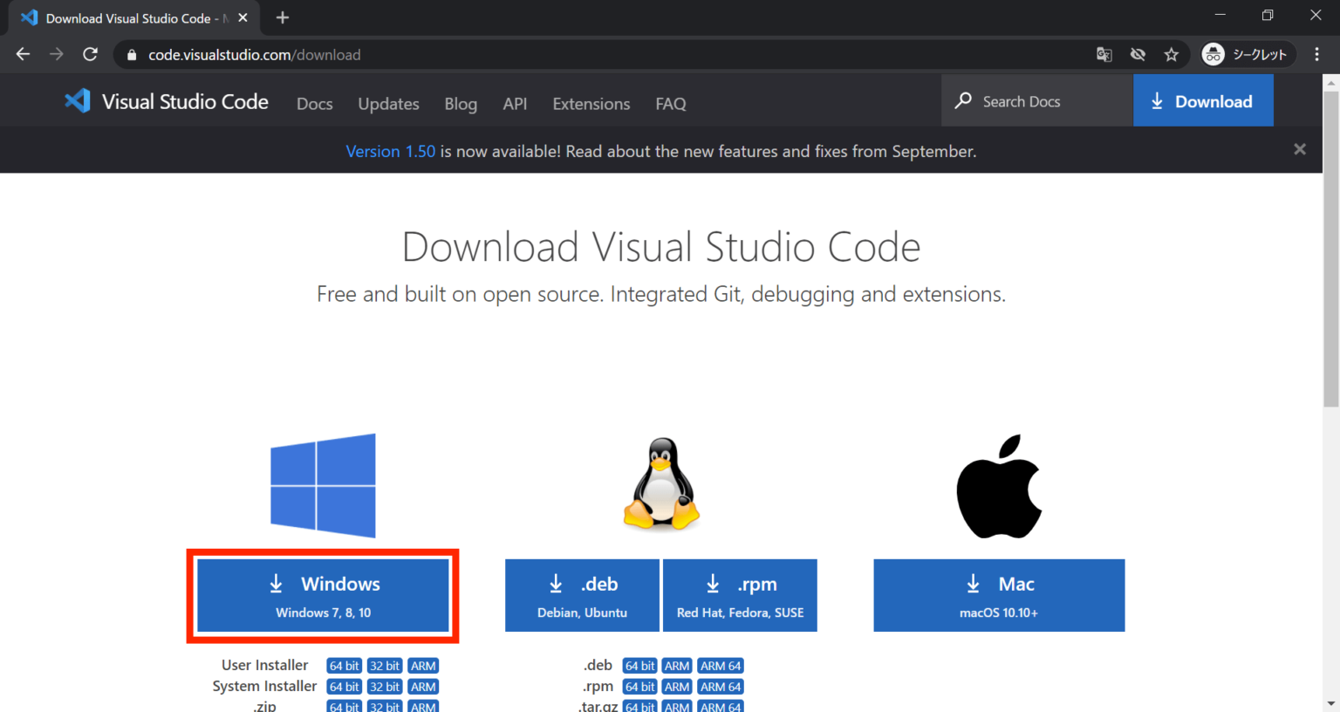1340x712 pixels.
Task: Select the Download Visual Studio Code browser tab
Action: [x=131, y=17]
